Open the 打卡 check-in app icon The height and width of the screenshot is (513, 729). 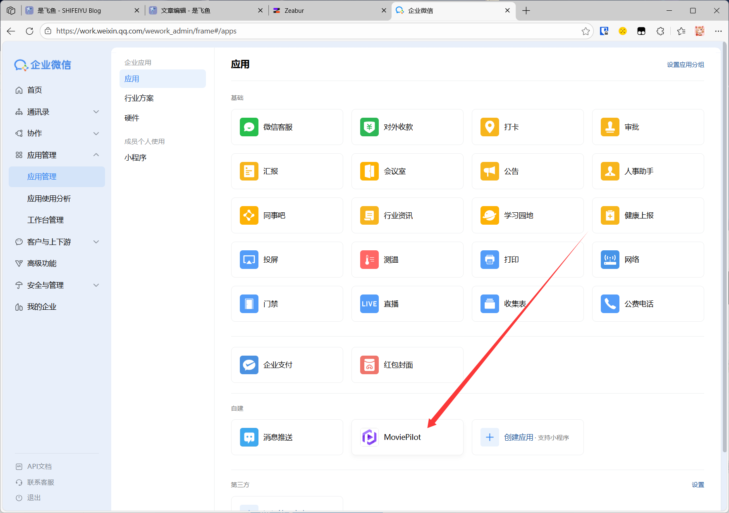(x=490, y=127)
